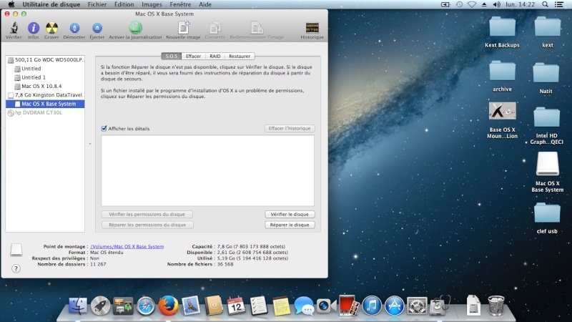
Task: Open the Historique log icon
Action: [312, 28]
